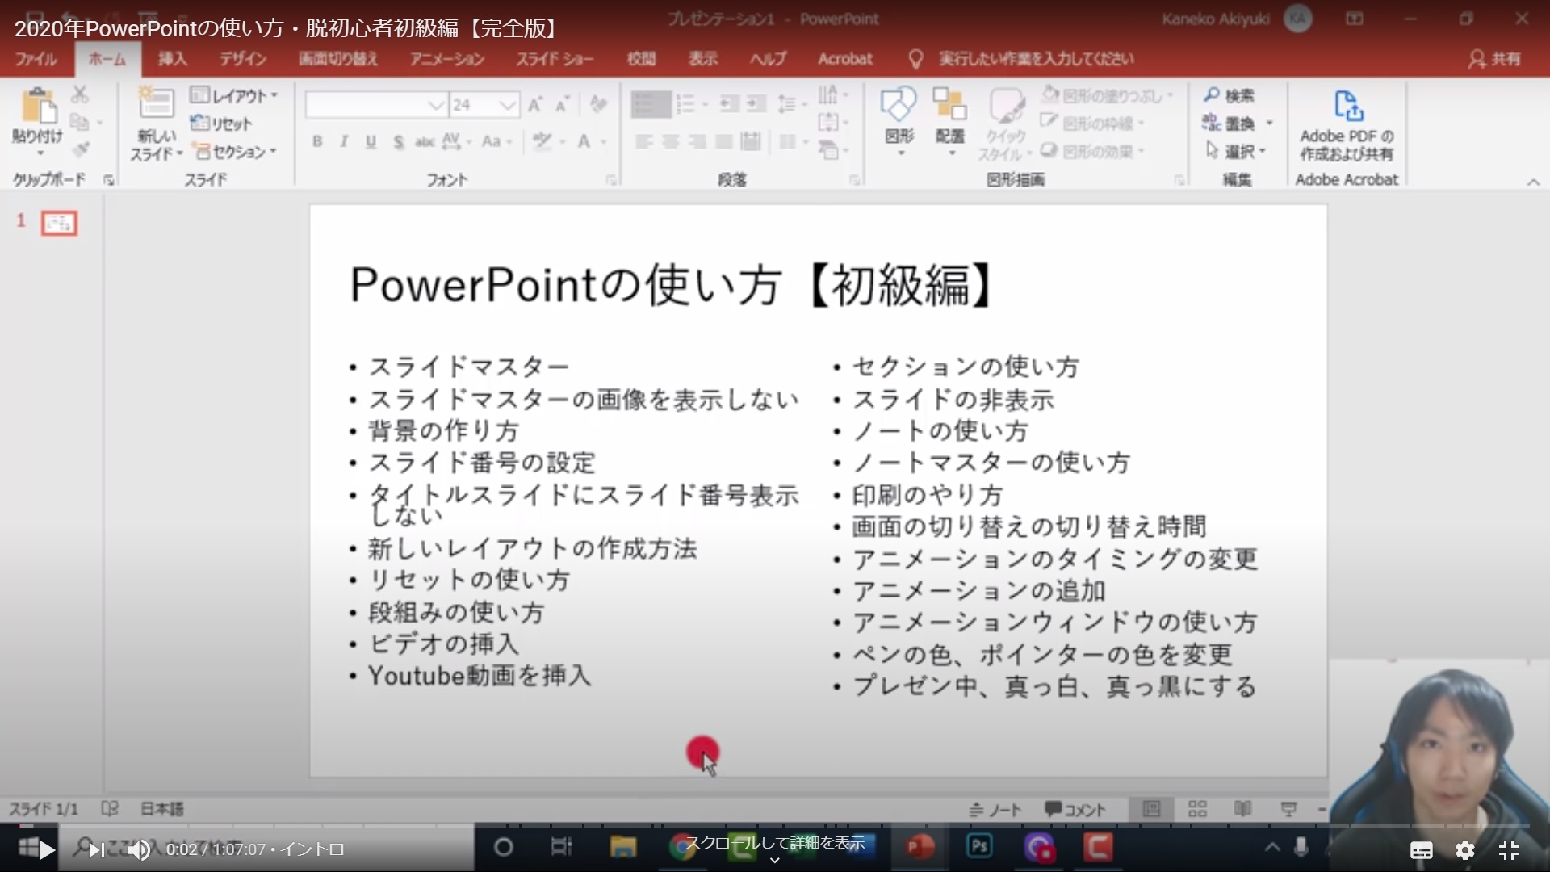The width and height of the screenshot is (1550, 872).
Task: Click the video play button
Action: click(47, 850)
